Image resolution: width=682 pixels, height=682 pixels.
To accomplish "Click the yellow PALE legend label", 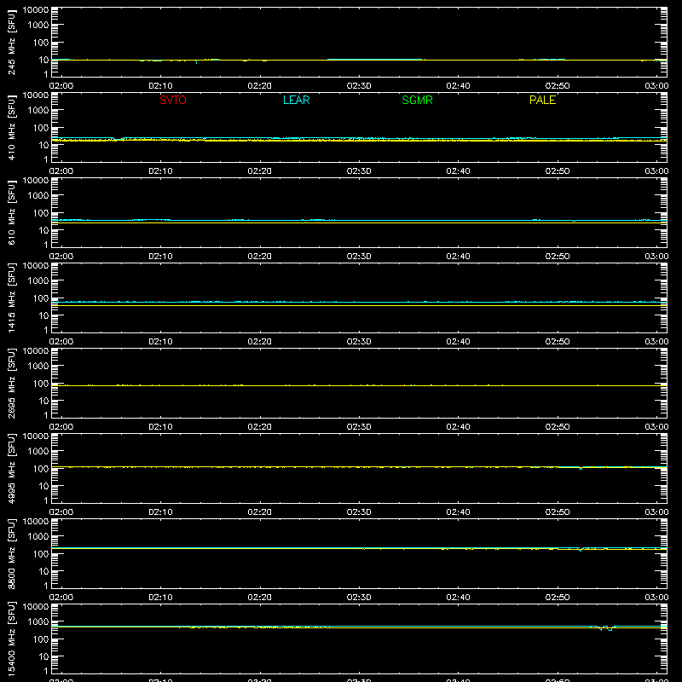I will pyautogui.click(x=542, y=100).
